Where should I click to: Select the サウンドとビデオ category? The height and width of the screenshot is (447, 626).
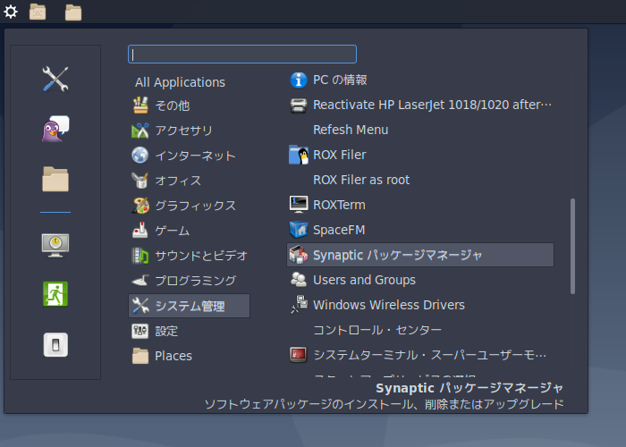(x=189, y=256)
